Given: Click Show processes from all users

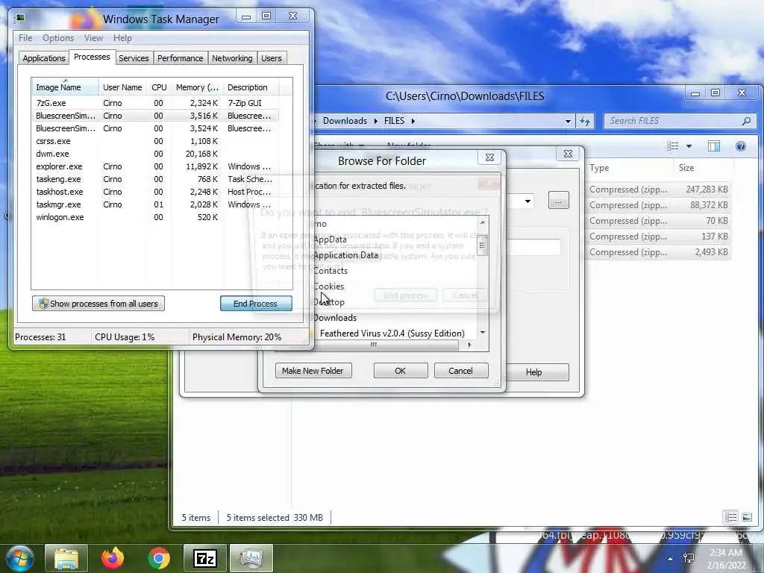Looking at the screenshot, I should point(98,304).
